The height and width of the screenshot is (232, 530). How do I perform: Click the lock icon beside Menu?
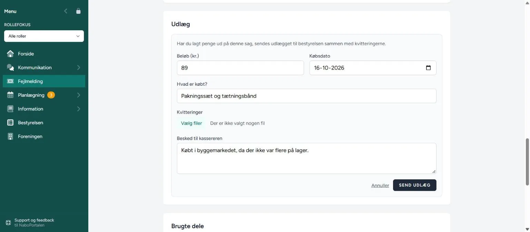[78, 11]
